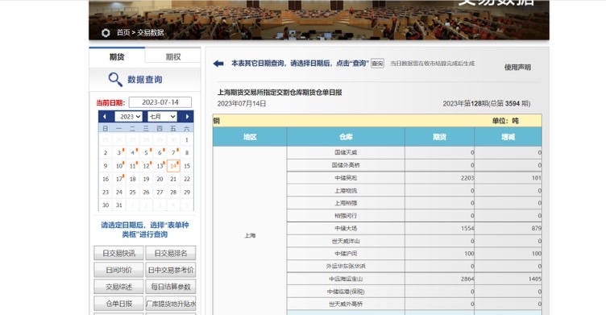Go to next month in calendar
606x315 pixels.
pos(187,116)
